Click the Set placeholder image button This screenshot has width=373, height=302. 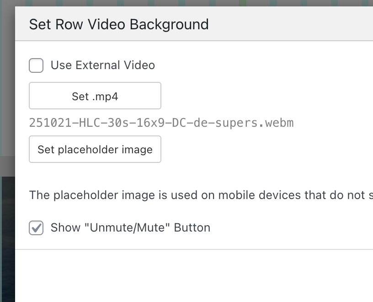(x=95, y=150)
